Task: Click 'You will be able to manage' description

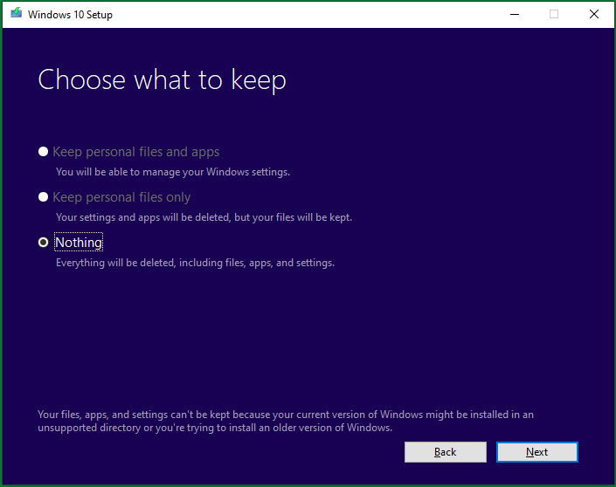Action: coord(173,172)
